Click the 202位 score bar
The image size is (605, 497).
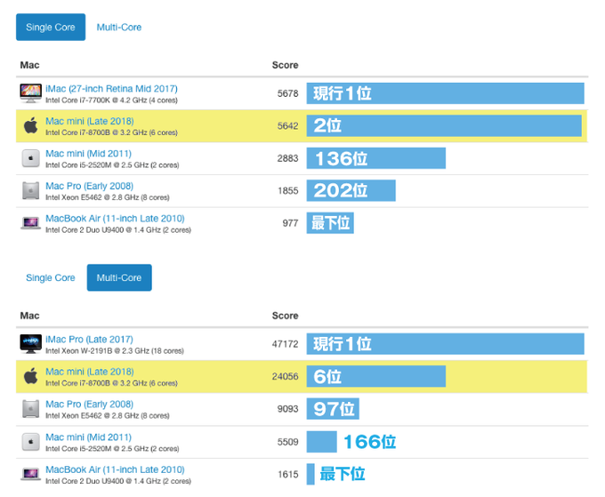tap(351, 190)
